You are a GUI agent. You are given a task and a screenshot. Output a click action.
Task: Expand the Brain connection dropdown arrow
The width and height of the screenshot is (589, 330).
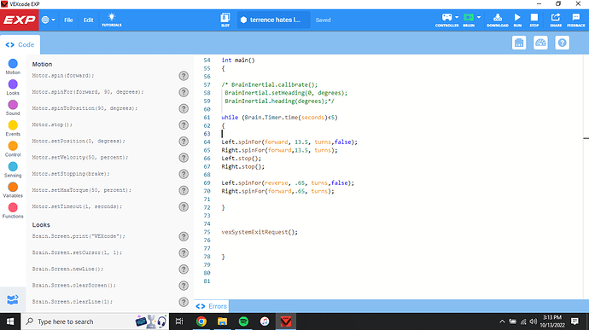(x=479, y=17)
